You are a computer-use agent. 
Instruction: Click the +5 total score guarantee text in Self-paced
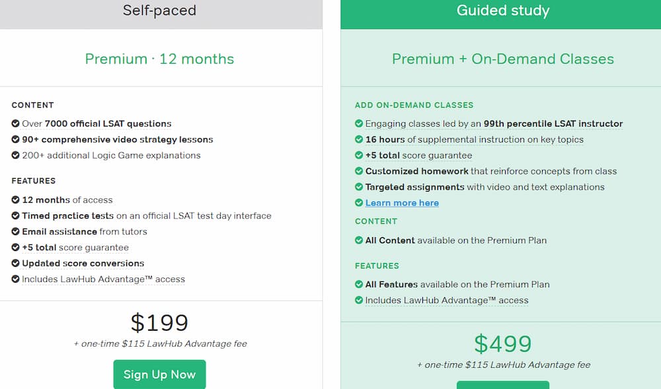coord(75,248)
